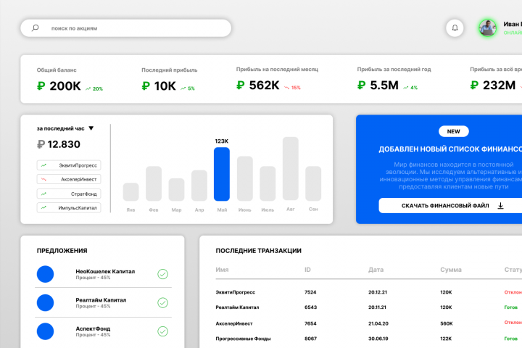This screenshot has width=522, height=348.
Task: Select the ЭквитиПрогресс chip
Action: tap(69, 165)
